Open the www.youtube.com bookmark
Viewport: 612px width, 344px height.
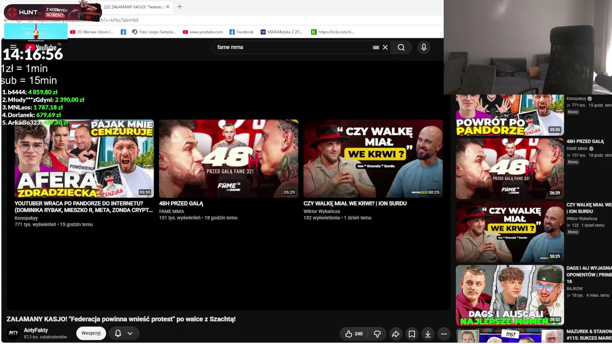click(x=203, y=32)
